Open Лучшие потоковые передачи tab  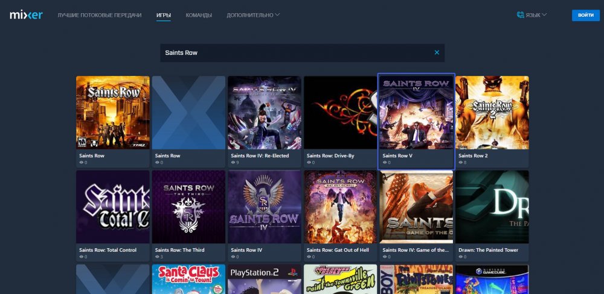pos(100,15)
